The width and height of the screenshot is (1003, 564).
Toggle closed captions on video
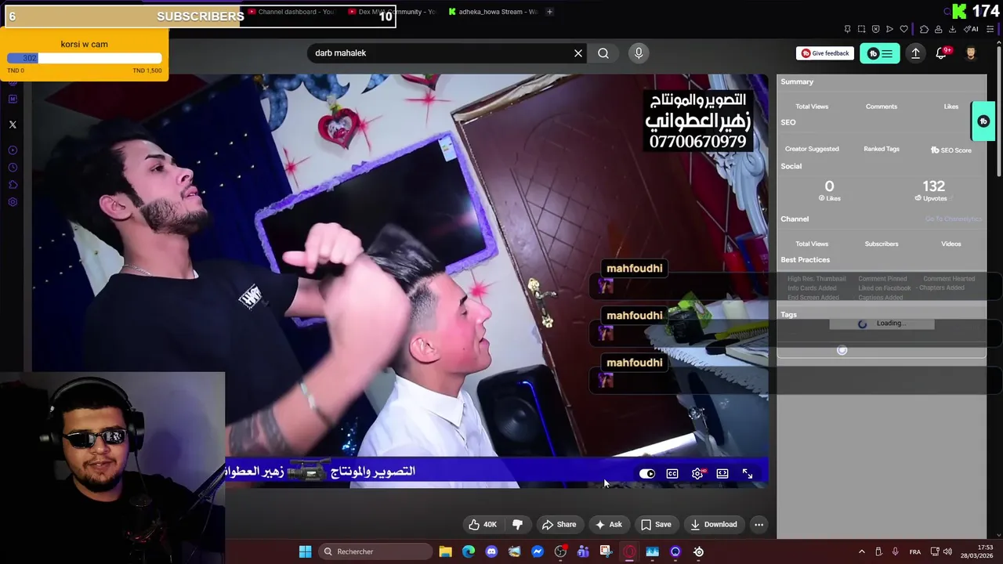coord(672,474)
